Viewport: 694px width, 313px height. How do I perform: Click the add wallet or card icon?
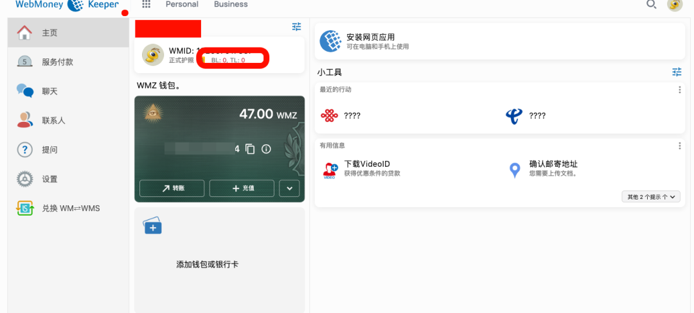(152, 226)
